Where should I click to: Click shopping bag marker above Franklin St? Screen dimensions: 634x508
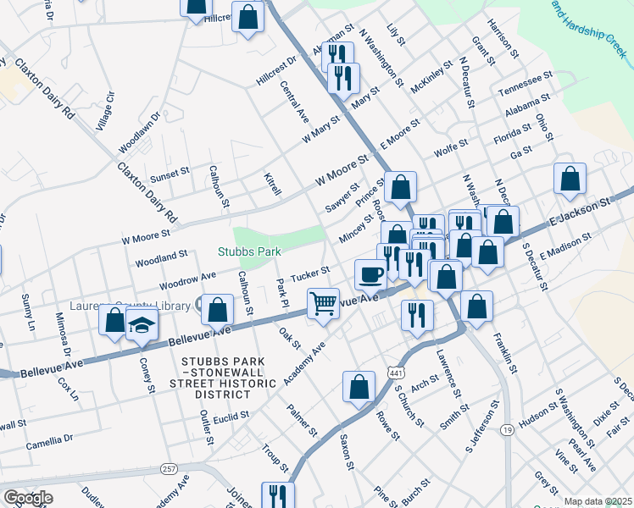[x=476, y=307]
